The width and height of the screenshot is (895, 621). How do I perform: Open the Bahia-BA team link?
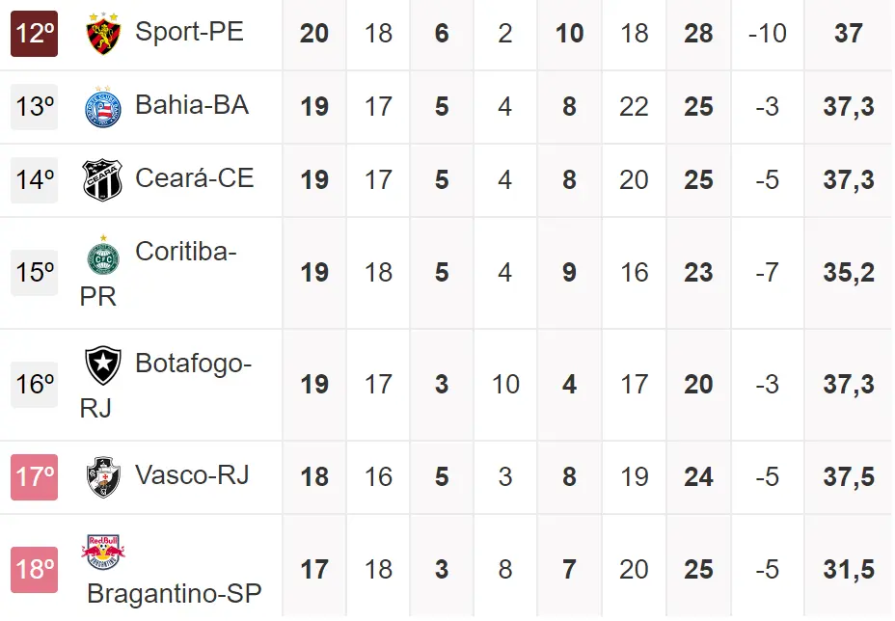pyautogui.click(x=192, y=104)
